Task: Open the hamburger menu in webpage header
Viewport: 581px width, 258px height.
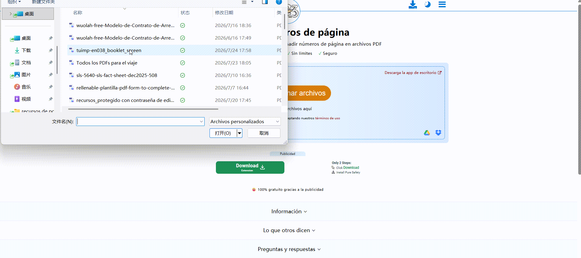Action: point(442,5)
